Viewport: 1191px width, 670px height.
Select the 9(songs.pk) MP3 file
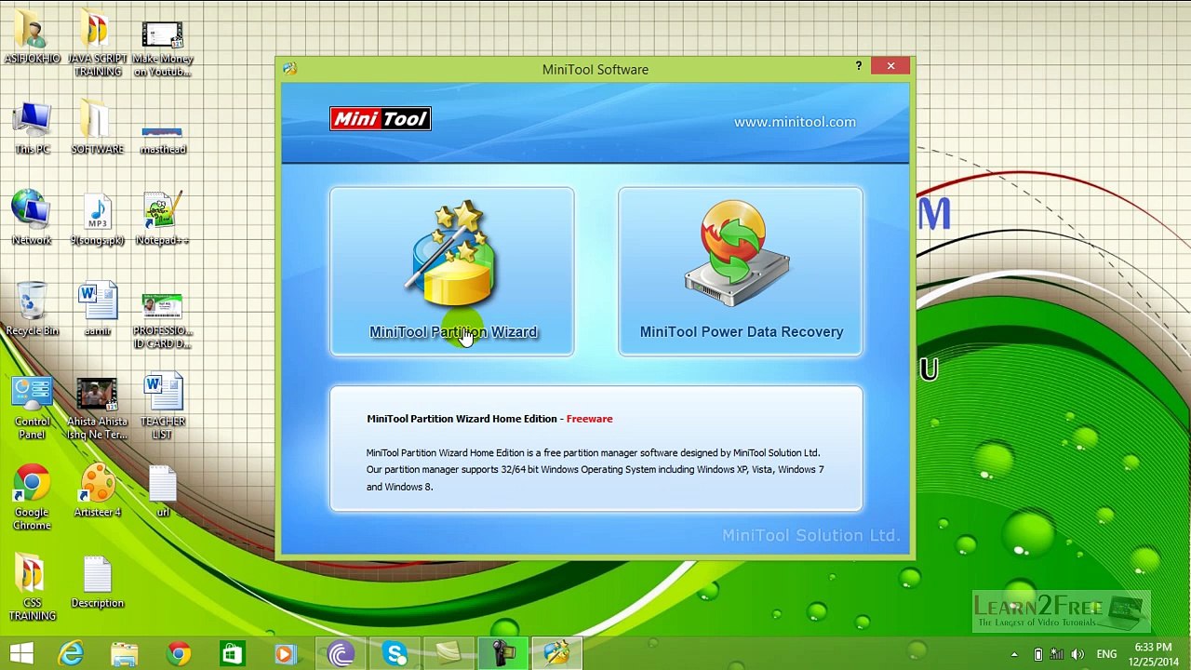pos(97,219)
